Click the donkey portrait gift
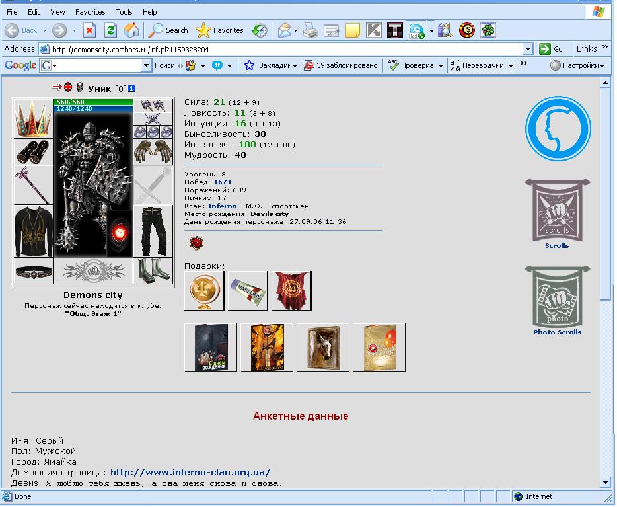Image resolution: width=617 pixels, height=507 pixels. coord(323,348)
